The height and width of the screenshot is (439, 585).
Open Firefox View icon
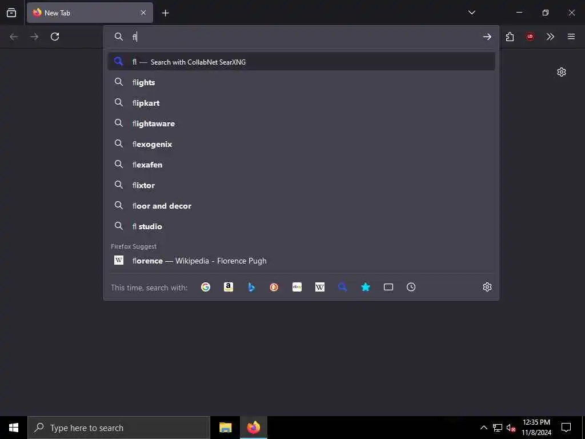(11, 13)
